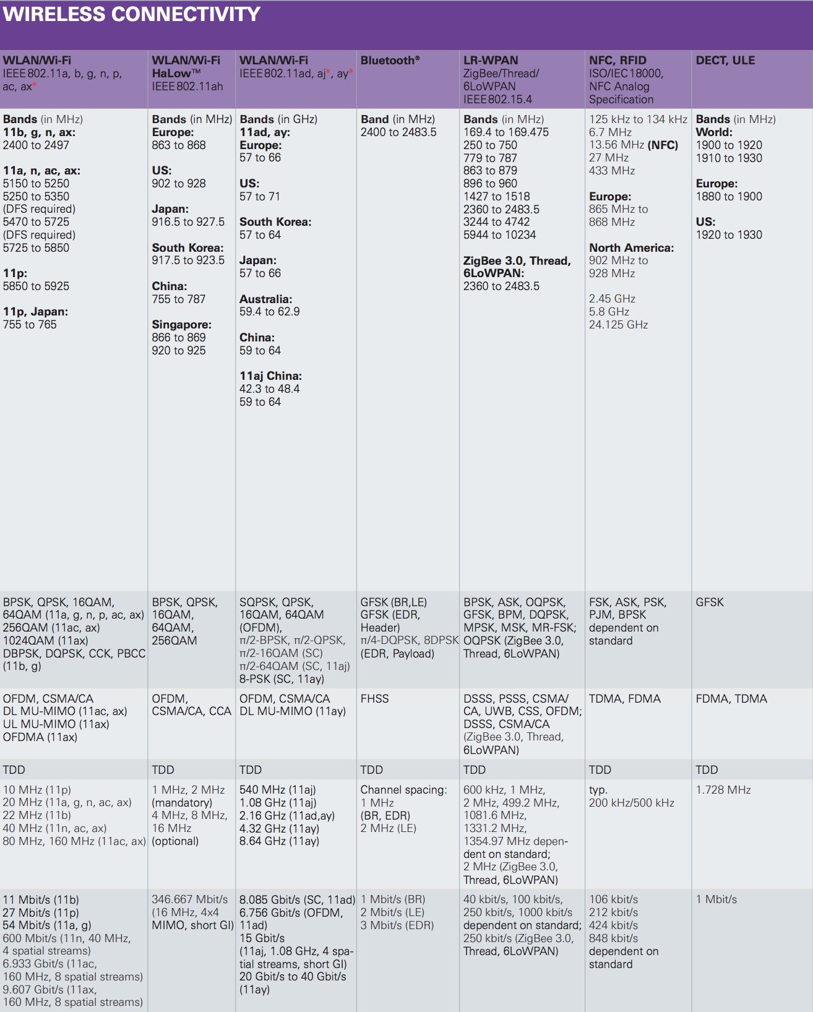
Task: Select '9.607 Gbit/s (11ax,' data rate
Action: pos(50,990)
